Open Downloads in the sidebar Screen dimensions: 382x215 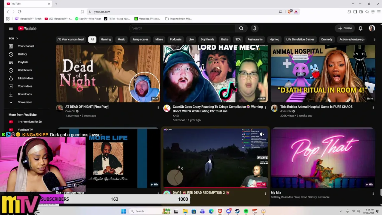click(24, 94)
